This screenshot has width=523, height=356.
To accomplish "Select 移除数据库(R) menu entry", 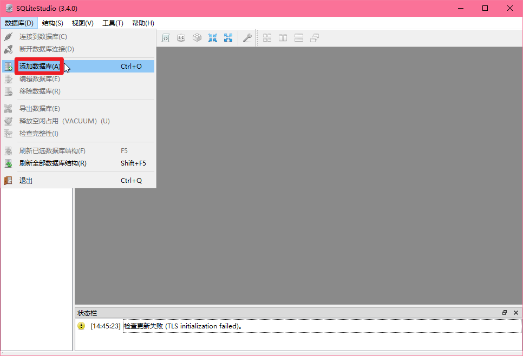I will click(x=78, y=91).
